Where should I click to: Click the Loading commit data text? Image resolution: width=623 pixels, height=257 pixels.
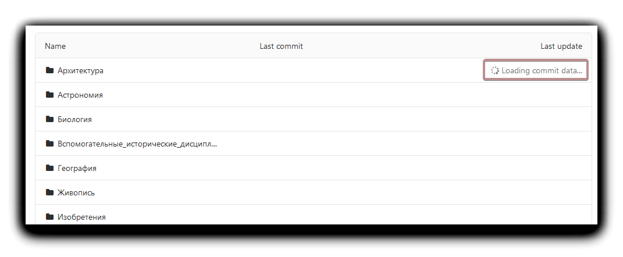[542, 70]
